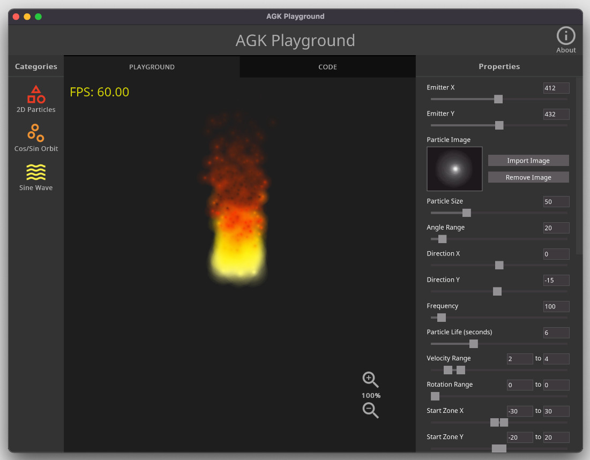The width and height of the screenshot is (590, 460).
Task: Click the Direction X slider handle
Action: (499, 265)
